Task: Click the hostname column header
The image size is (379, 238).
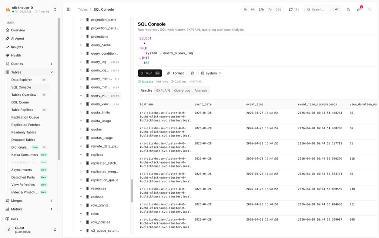Action: tap(147, 104)
